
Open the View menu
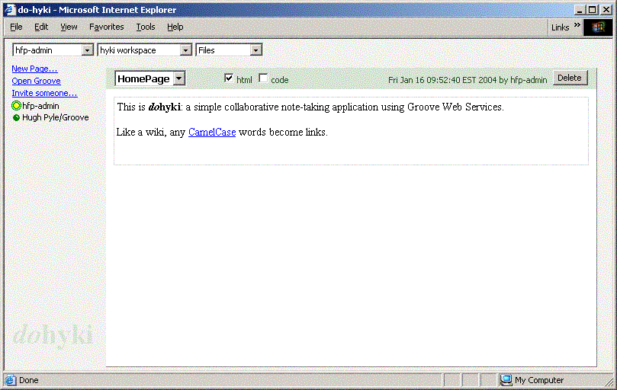(x=69, y=27)
